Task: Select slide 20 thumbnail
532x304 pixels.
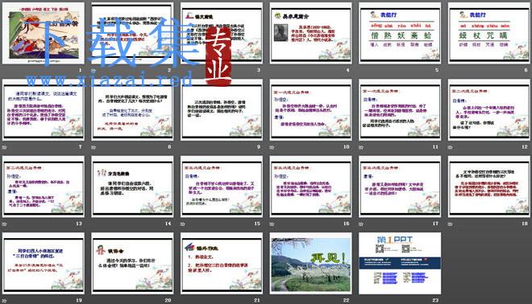Action: [132, 263]
